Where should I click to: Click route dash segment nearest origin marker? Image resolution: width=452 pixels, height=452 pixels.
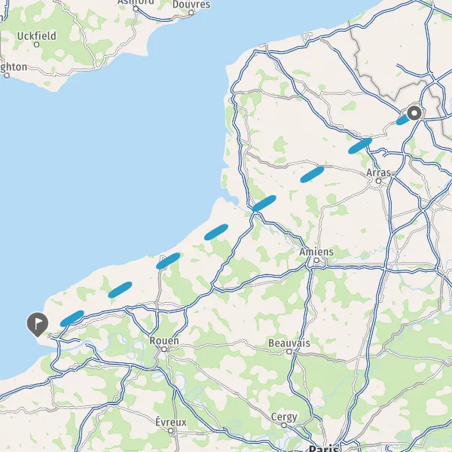(402, 120)
